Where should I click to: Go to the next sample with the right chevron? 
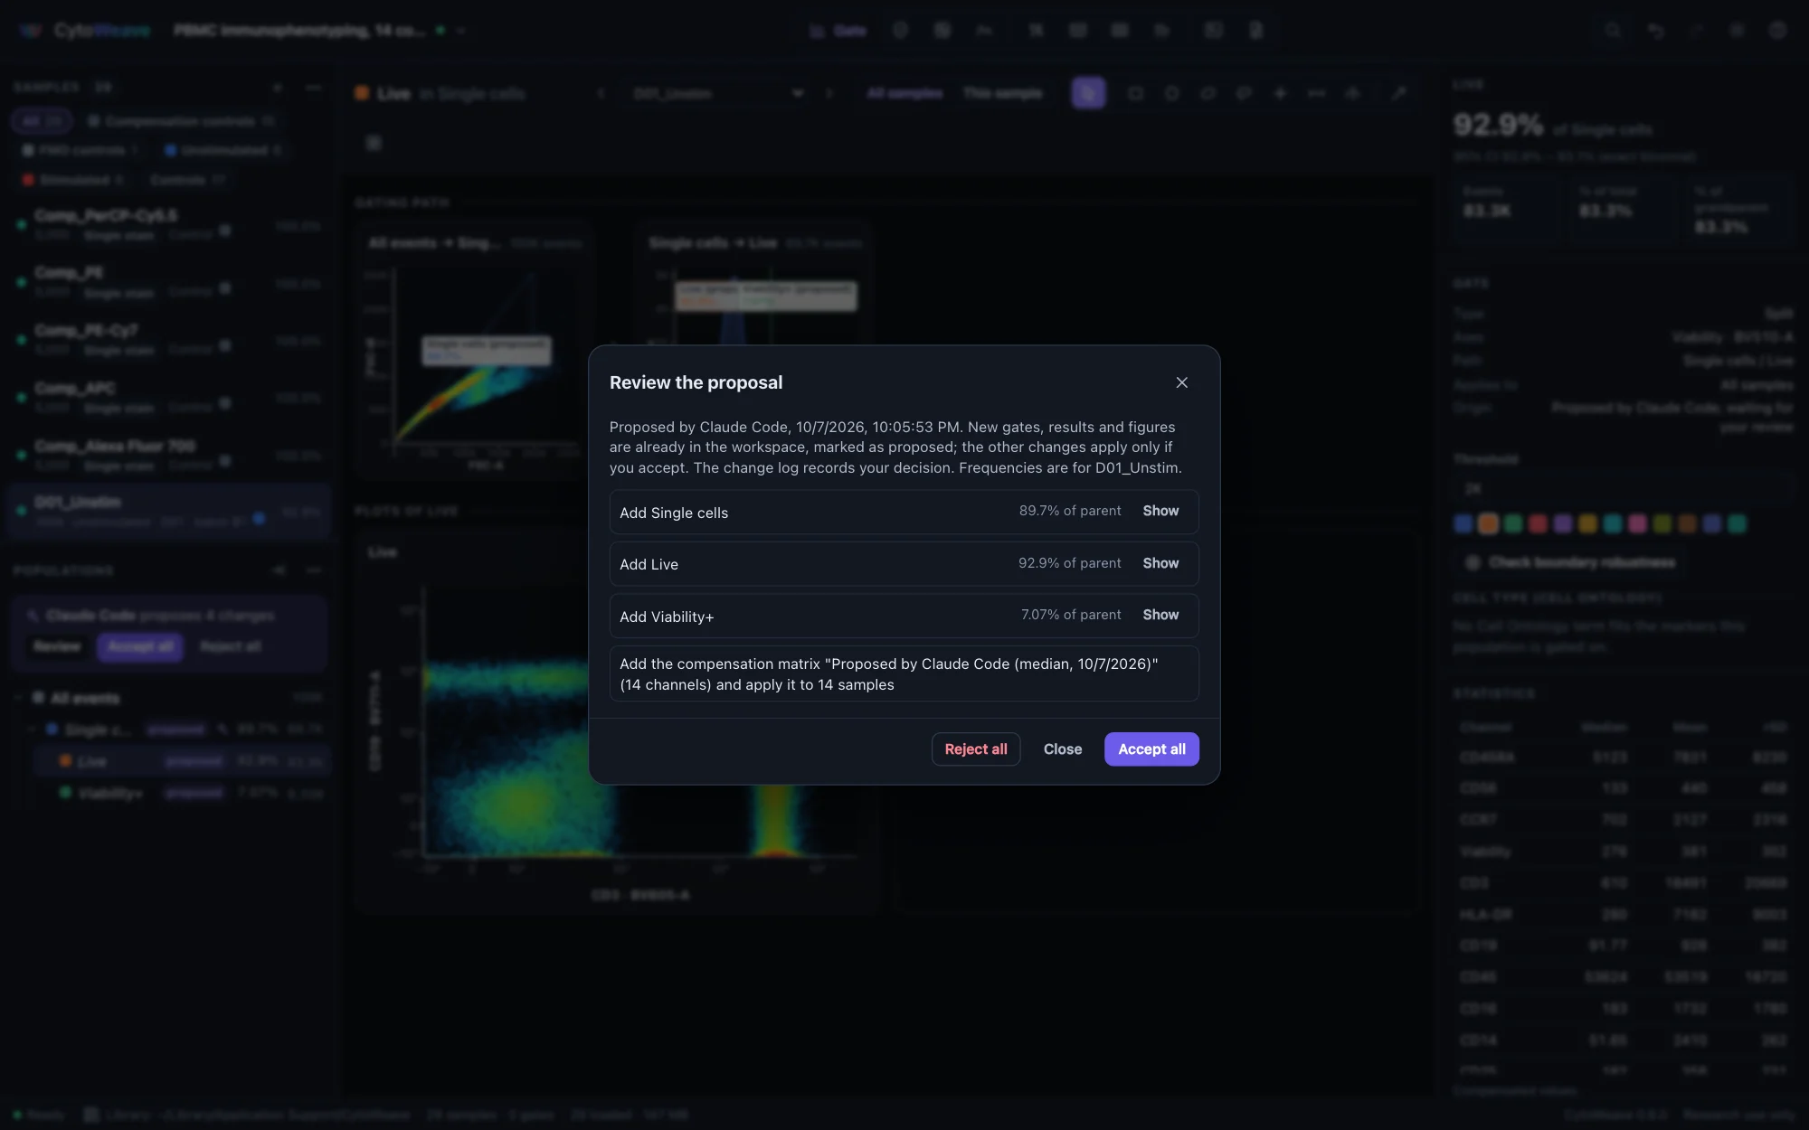coord(829,93)
